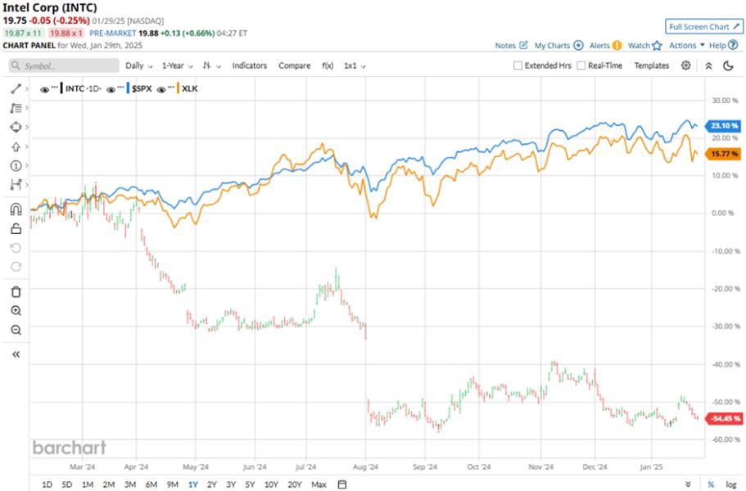Click into the Symbol search field
This screenshot has width=746, height=491.
pos(61,65)
